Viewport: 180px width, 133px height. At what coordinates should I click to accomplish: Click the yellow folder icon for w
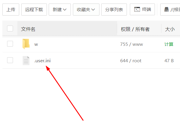pos(26,44)
